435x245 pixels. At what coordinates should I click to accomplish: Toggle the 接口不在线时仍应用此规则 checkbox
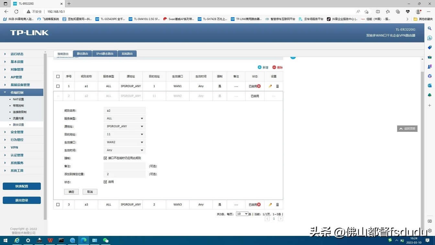[x=105, y=158]
